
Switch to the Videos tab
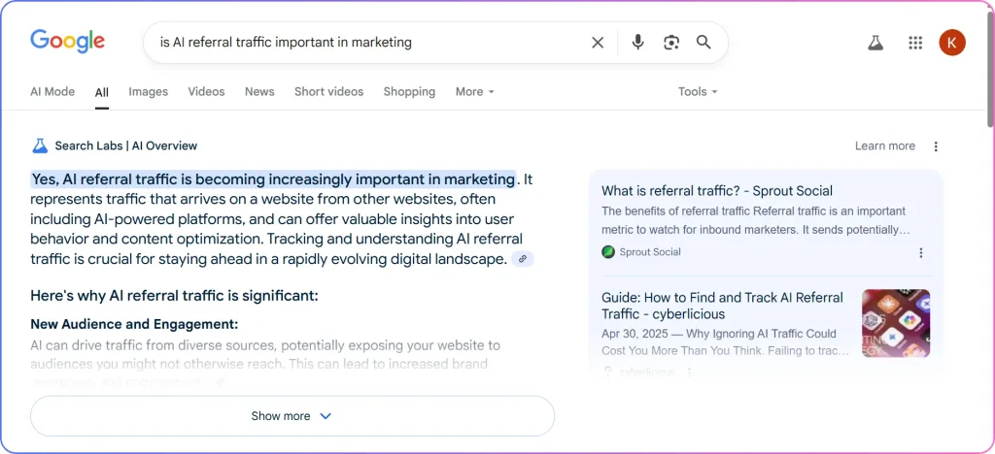206,92
